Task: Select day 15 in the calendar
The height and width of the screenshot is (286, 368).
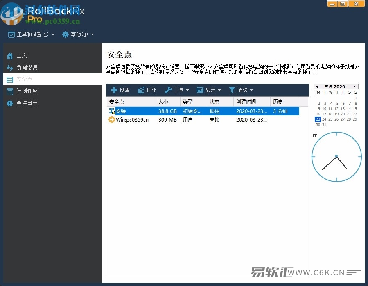Action: (x=355, y=108)
